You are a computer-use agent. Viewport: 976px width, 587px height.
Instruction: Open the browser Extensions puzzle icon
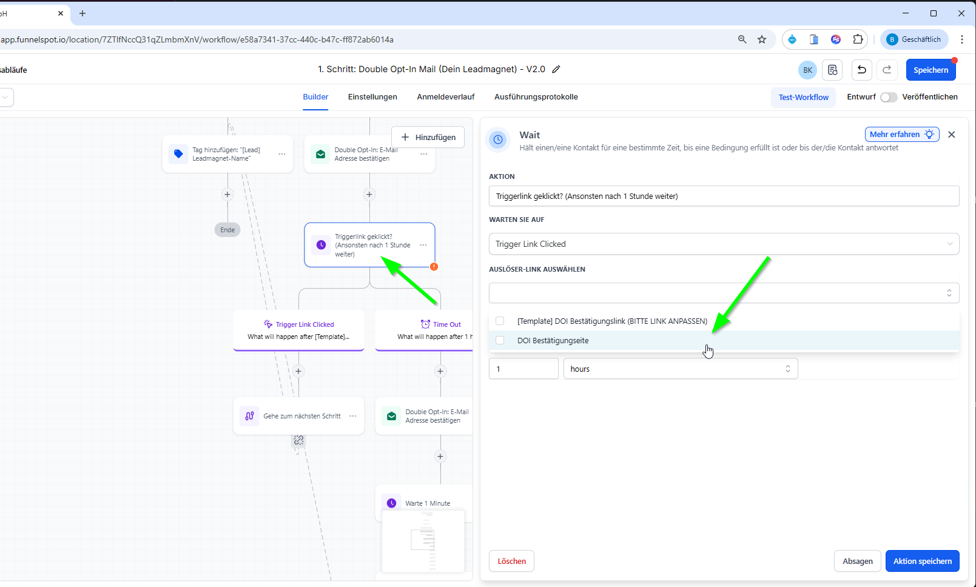pos(858,39)
